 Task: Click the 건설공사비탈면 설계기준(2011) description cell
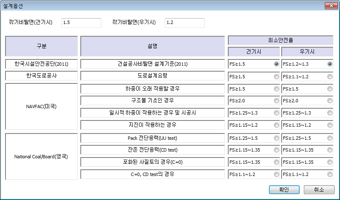tap(153, 64)
